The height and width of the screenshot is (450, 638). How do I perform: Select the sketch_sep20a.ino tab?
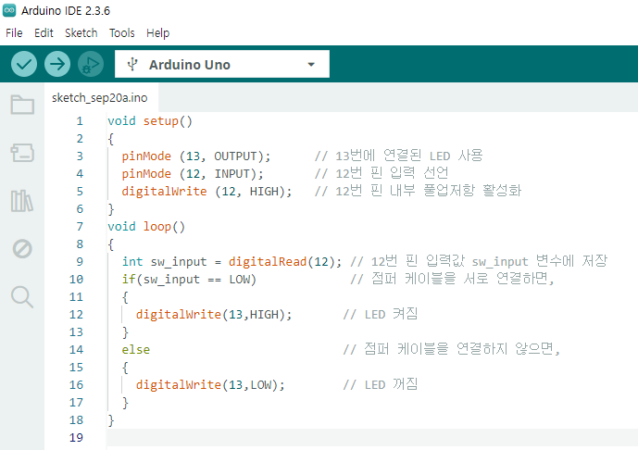pos(100,97)
